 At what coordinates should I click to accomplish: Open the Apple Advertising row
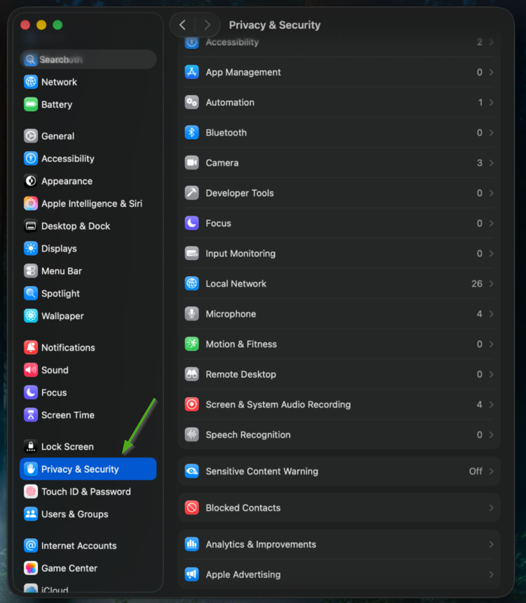tap(339, 575)
